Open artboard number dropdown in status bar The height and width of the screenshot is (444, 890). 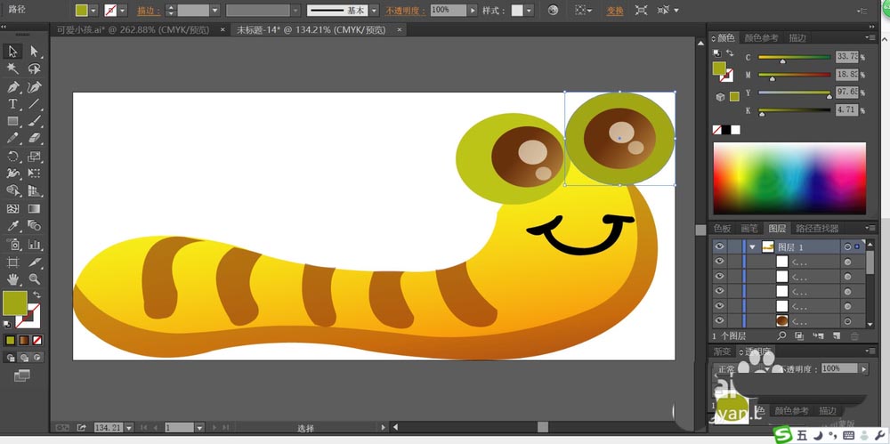point(198,427)
